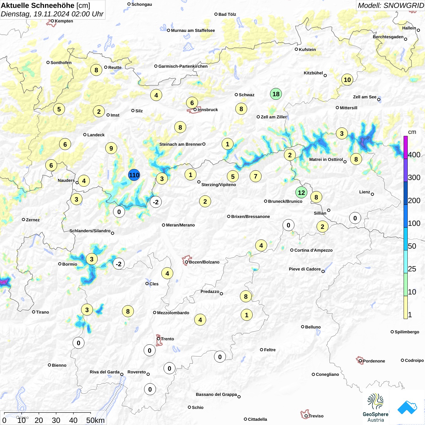Click the 1 marker east of Steinach am Brenner

[x=227, y=144]
